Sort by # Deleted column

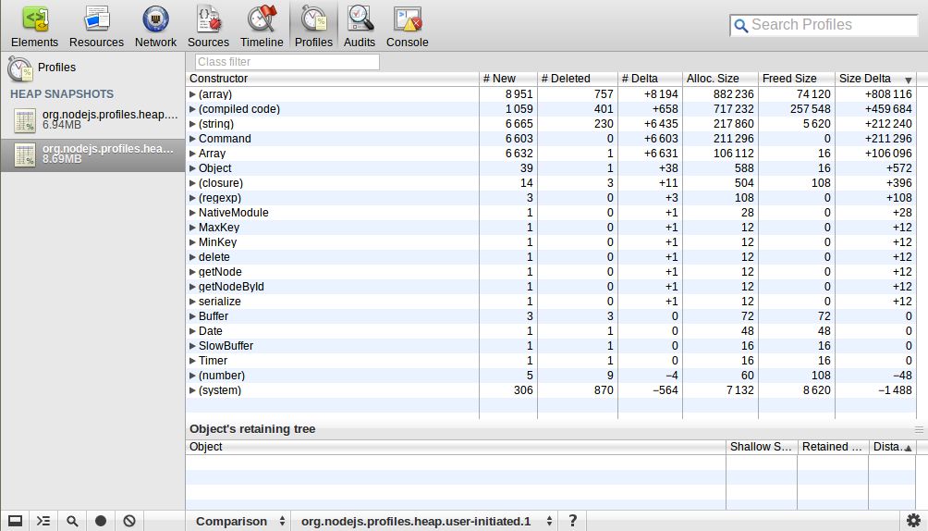[578, 79]
